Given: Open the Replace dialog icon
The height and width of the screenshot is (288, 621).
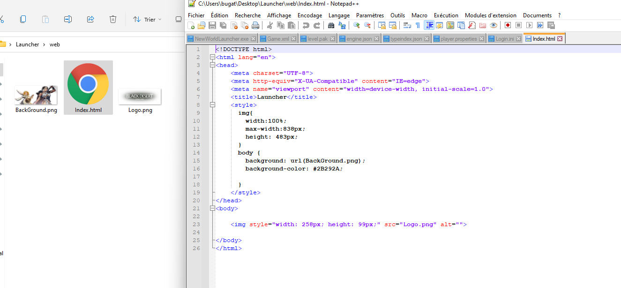Looking at the screenshot, I should pyautogui.click(x=342, y=25).
